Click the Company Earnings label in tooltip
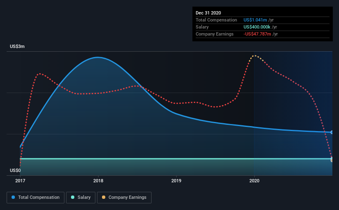The height and width of the screenshot is (210, 339). 214,34
